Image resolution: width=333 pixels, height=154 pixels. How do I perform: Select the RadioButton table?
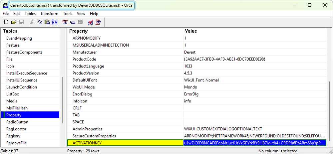tap(17, 122)
